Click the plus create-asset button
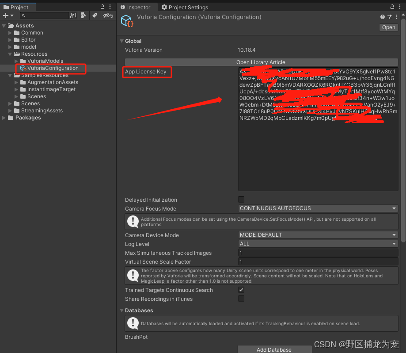 click(x=6, y=15)
